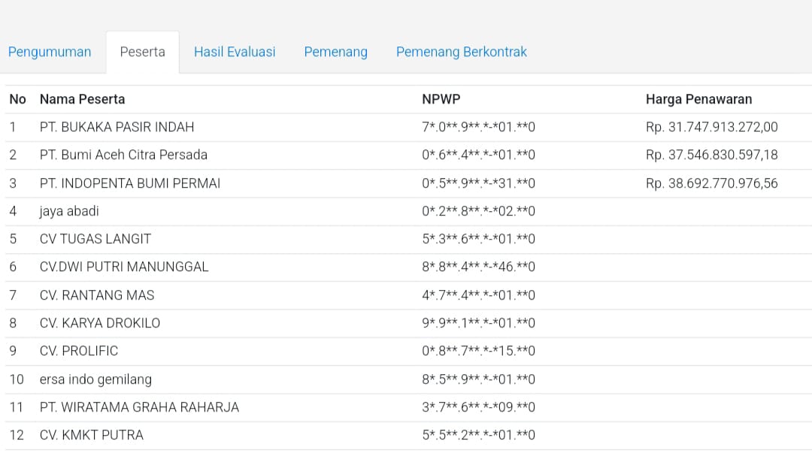Open the Pemenang tab
The height and width of the screenshot is (456, 812).
click(x=335, y=52)
